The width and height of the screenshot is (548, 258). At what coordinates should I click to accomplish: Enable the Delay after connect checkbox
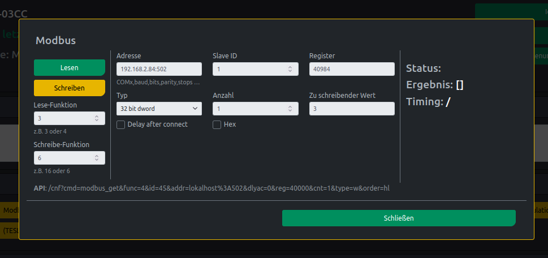120,124
